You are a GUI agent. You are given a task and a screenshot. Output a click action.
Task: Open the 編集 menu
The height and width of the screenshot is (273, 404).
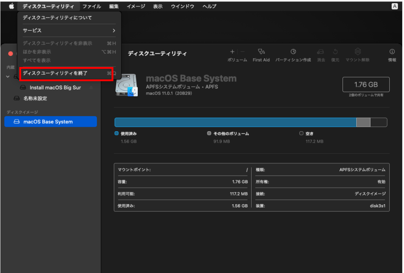[x=114, y=6]
